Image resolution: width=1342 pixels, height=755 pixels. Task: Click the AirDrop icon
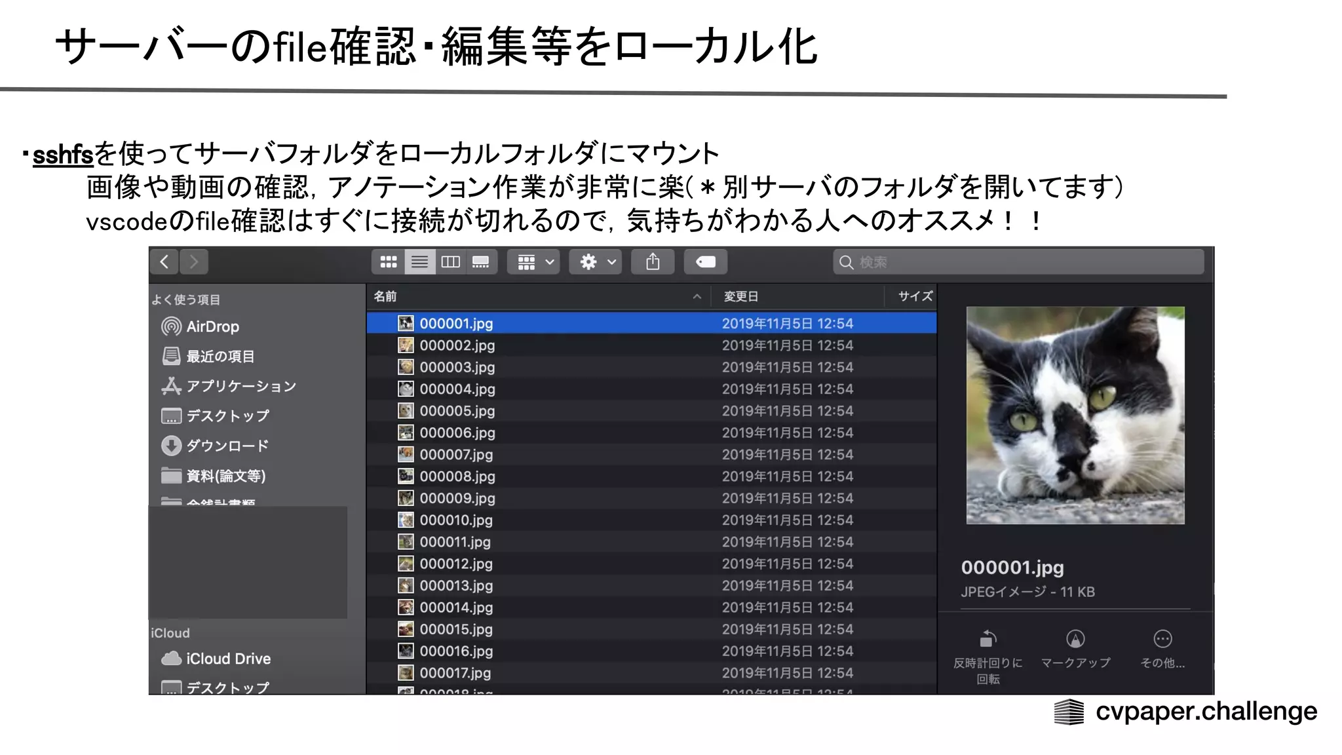click(171, 326)
